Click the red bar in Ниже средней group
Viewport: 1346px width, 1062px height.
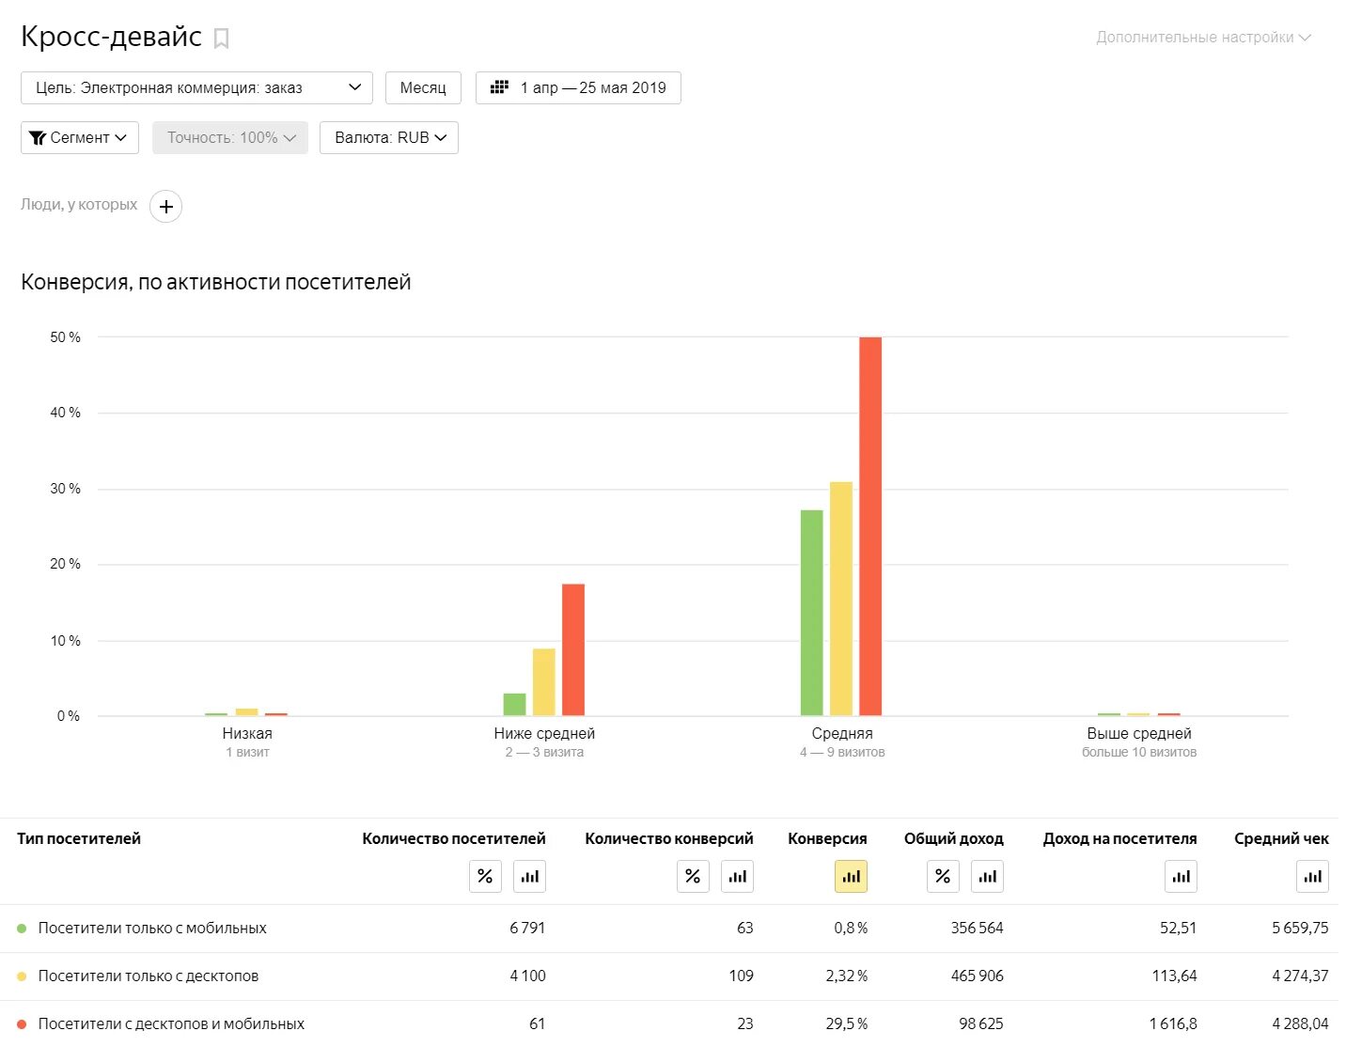point(573,650)
